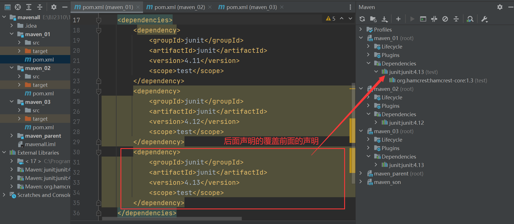Open Maven Settings wrench icon
The width and height of the screenshot is (514, 224).
coord(484,19)
